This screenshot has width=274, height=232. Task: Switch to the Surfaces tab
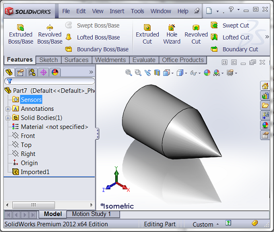pyautogui.click(x=76, y=60)
